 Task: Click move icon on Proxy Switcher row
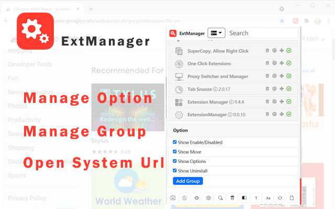[x=282, y=76]
